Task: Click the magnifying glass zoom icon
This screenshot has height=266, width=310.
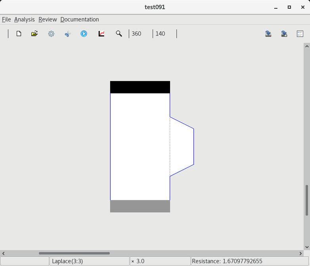Action: 119,34
